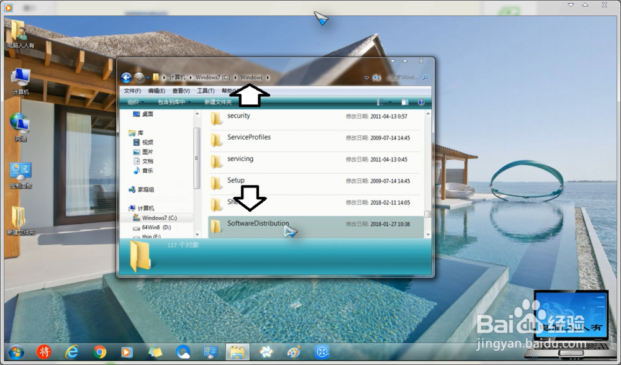
Task: Click the grayed Forward navigation button
Action: click(139, 78)
